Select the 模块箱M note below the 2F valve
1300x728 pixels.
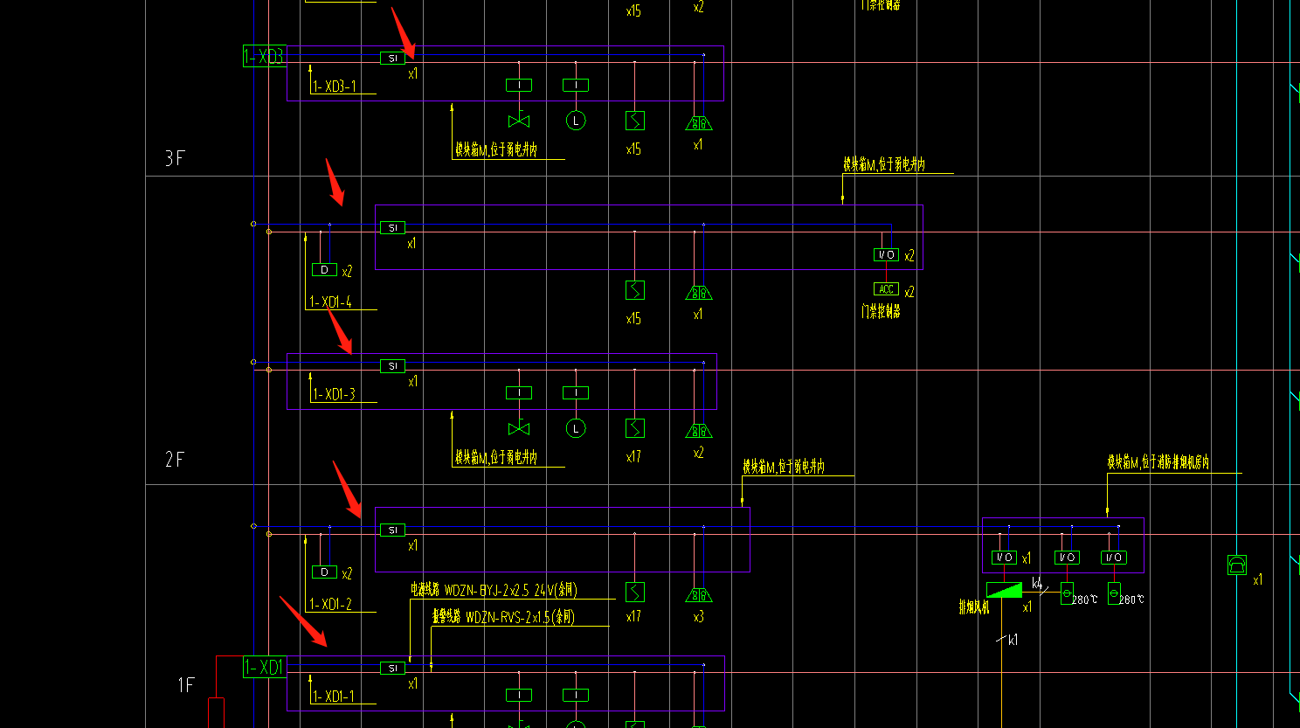[x=496, y=458]
